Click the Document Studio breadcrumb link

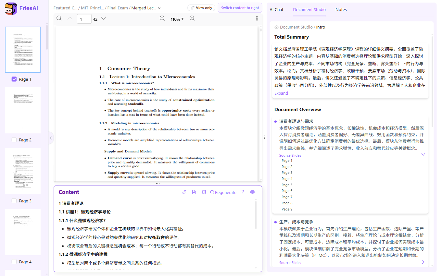pos(296,27)
